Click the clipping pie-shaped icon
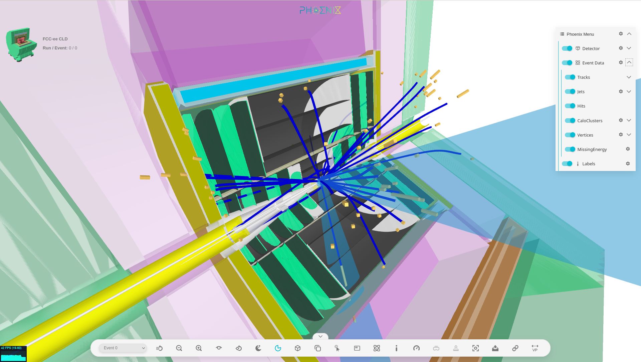The height and width of the screenshot is (362, 641). click(278, 348)
